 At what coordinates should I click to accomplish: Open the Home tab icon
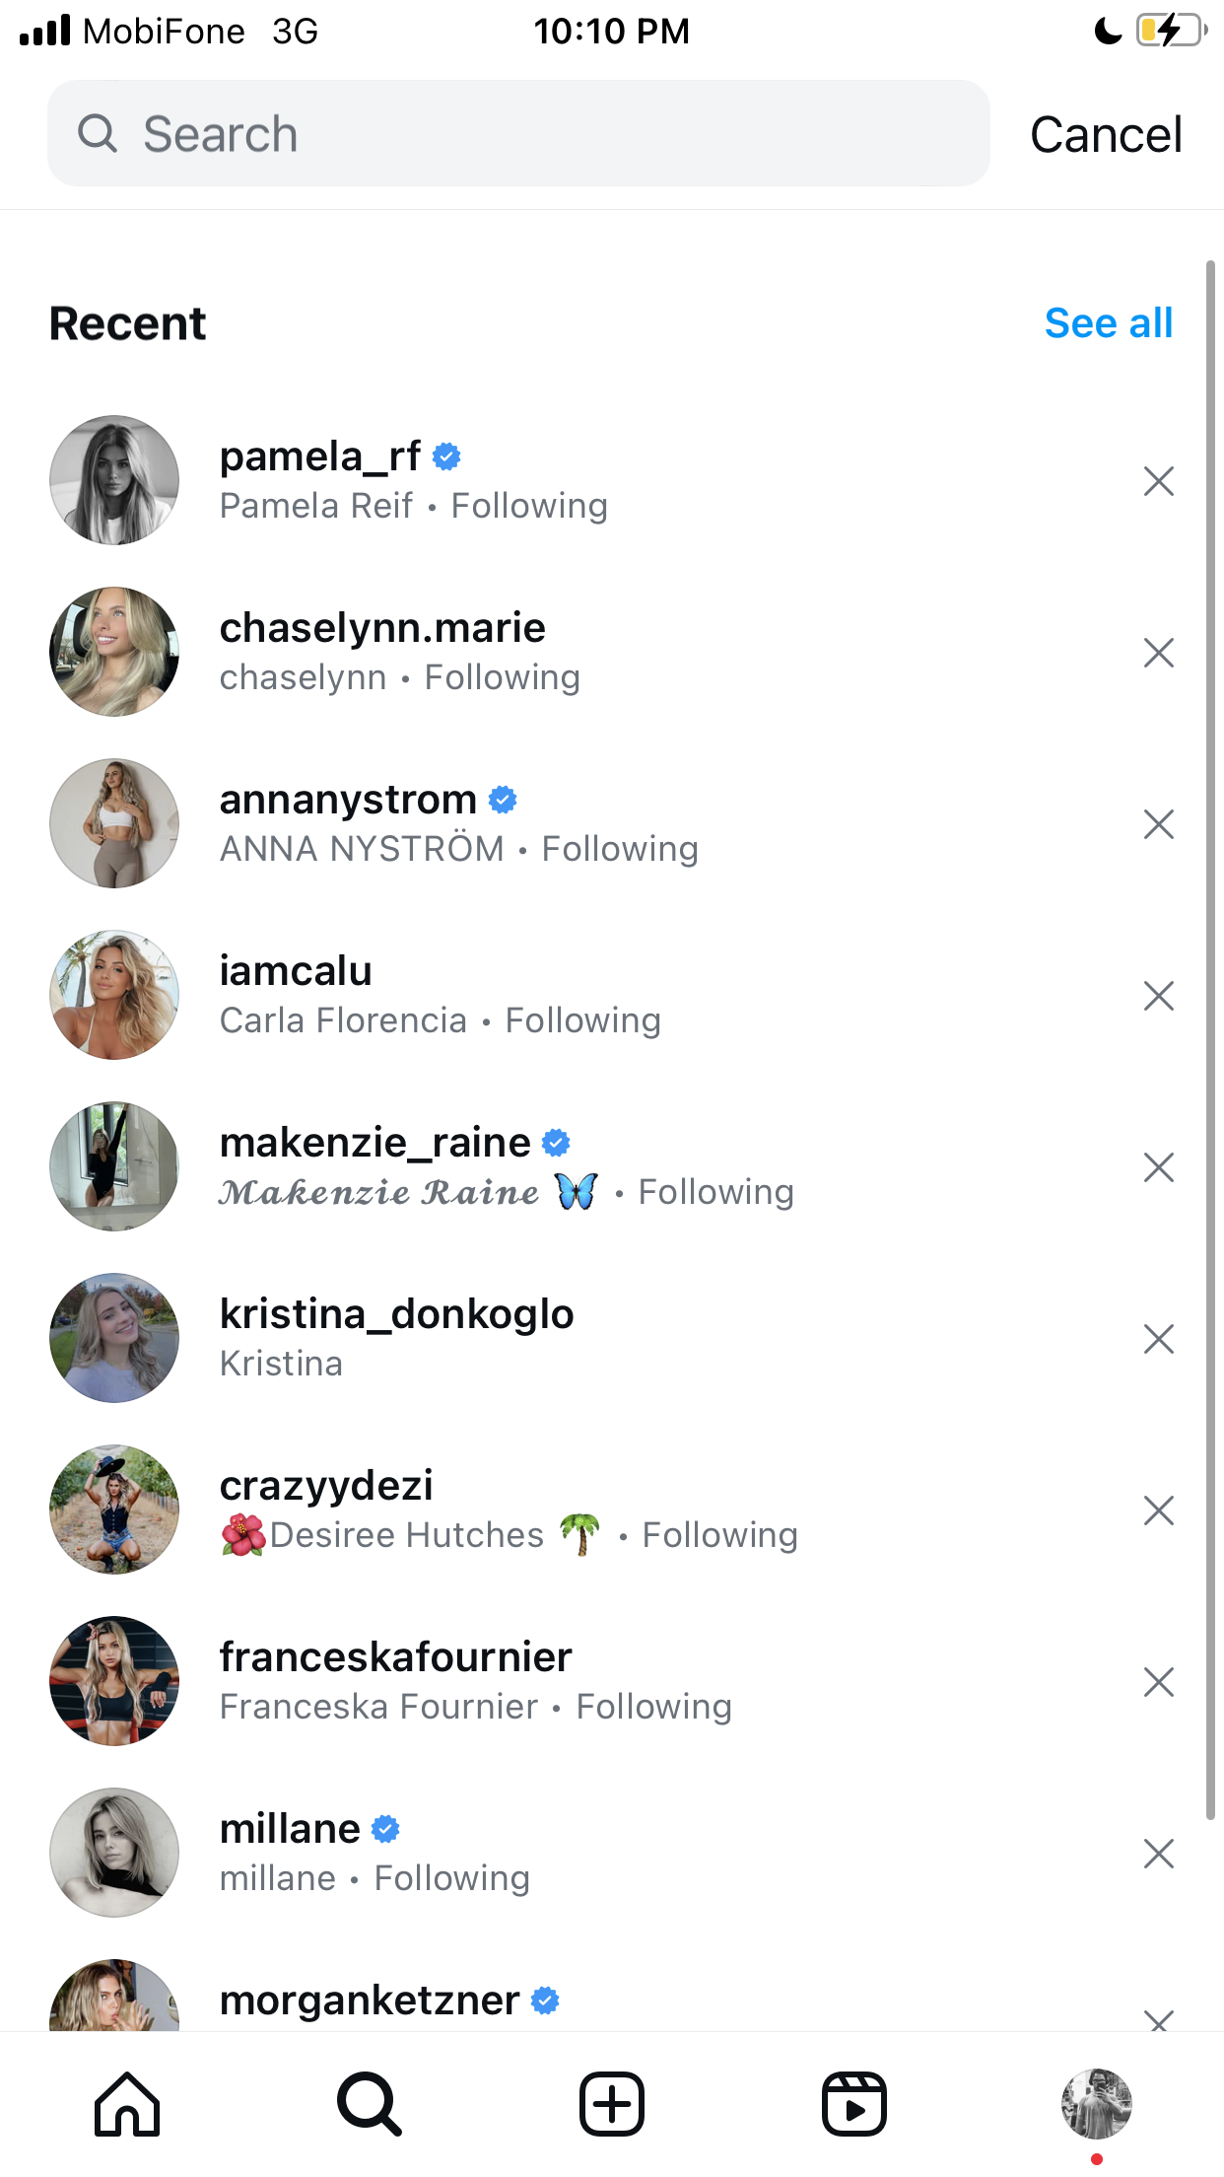click(127, 2104)
